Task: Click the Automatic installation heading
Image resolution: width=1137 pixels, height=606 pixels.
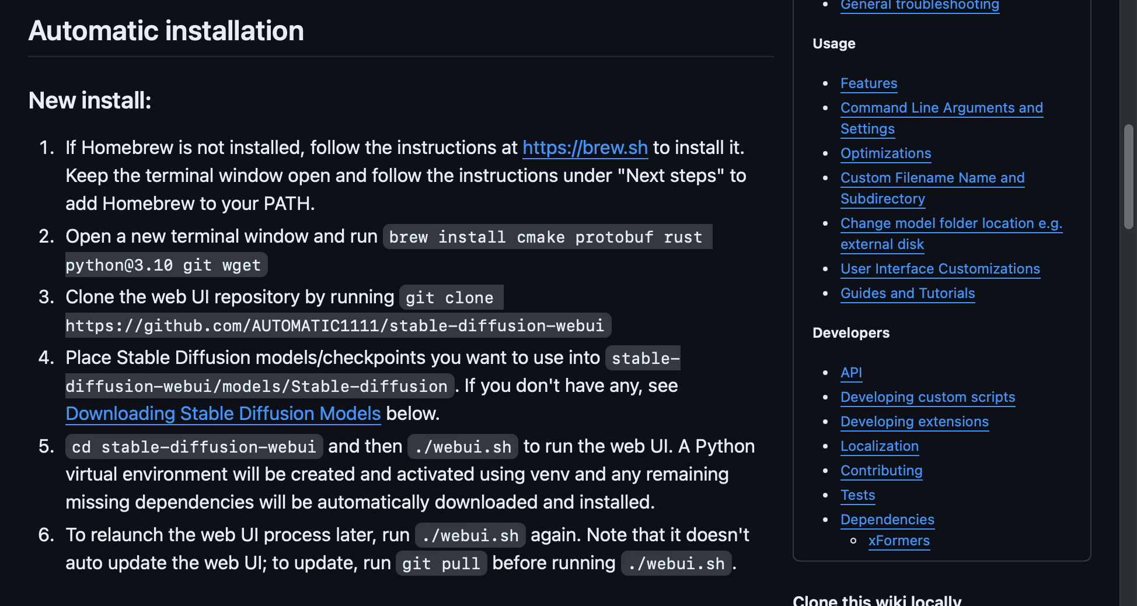Action: pyautogui.click(x=166, y=31)
